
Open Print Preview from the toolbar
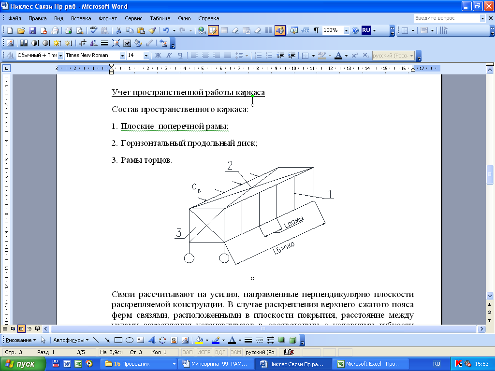(x=80, y=30)
